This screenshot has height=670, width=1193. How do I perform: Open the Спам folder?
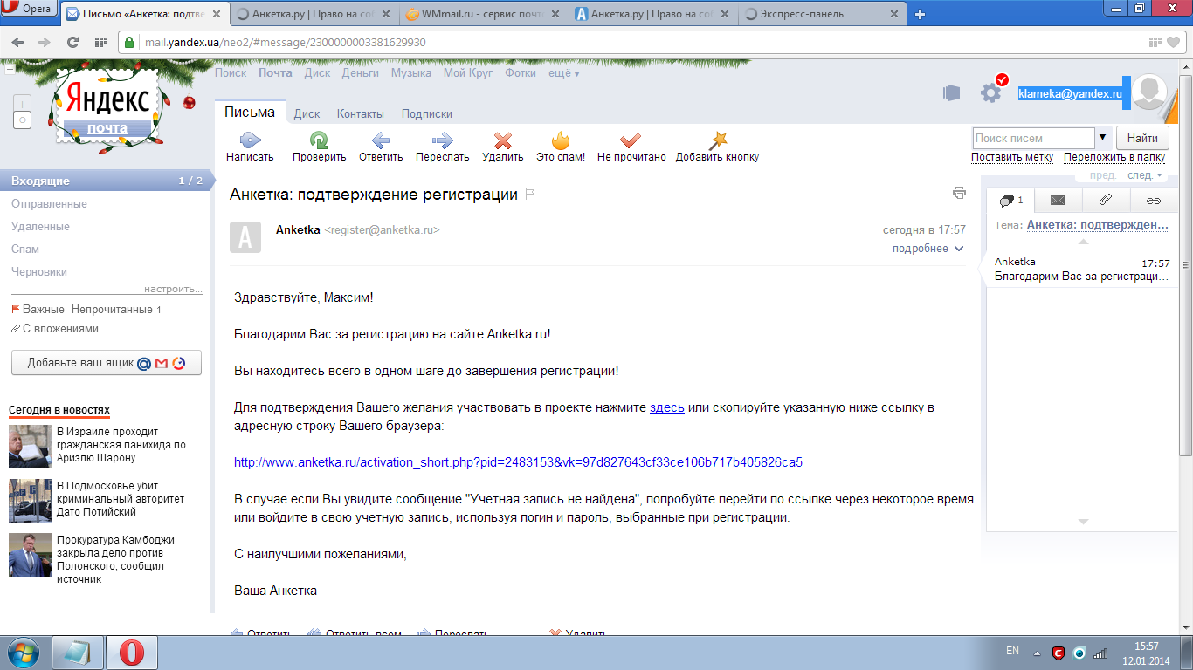click(25, 249)
